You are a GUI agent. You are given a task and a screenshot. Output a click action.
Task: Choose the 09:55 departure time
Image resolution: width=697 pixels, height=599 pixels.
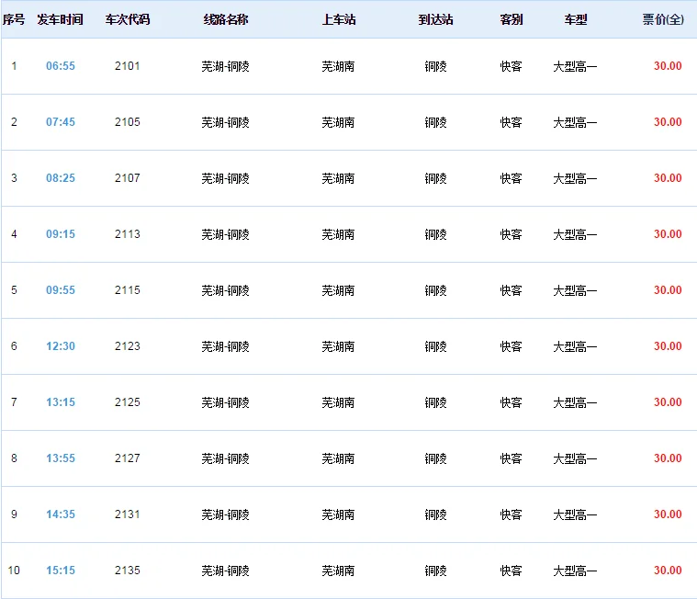[x=61, y=290]
